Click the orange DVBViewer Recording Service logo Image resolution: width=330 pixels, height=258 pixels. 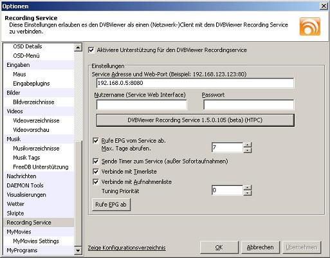pos(310,26)
